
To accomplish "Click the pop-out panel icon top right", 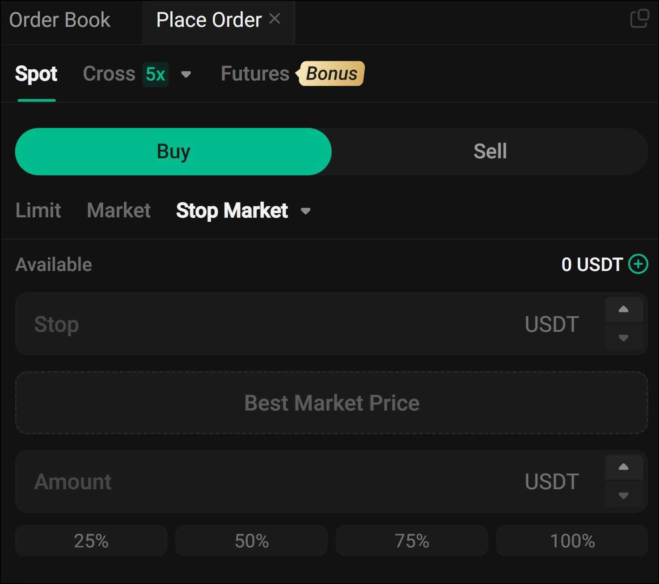I will 640,19.
